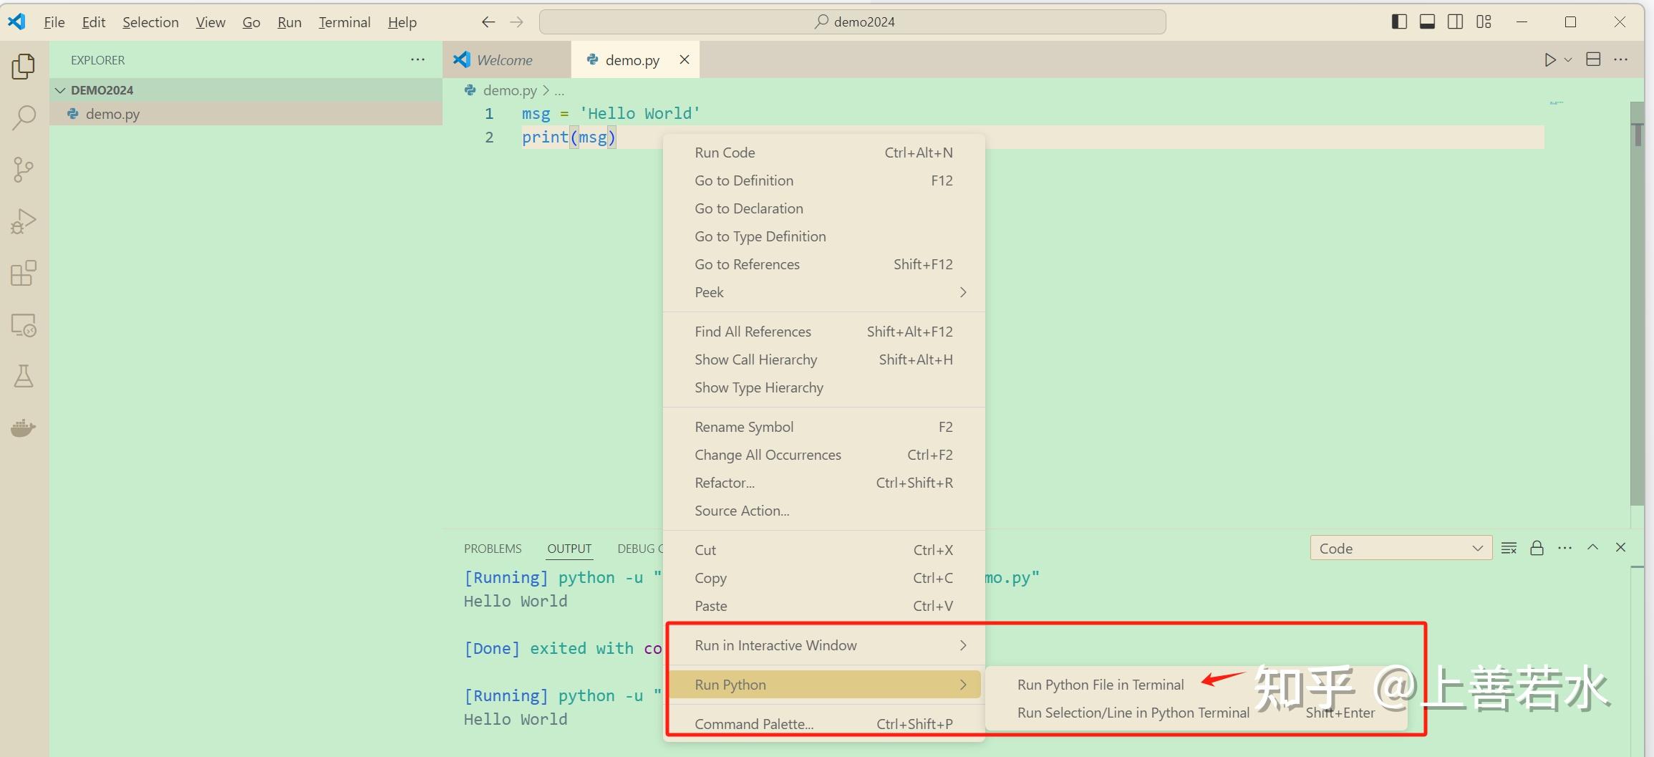Close the bottom panel
This screenshot has height=757, width=1654.
(1621, 547)
